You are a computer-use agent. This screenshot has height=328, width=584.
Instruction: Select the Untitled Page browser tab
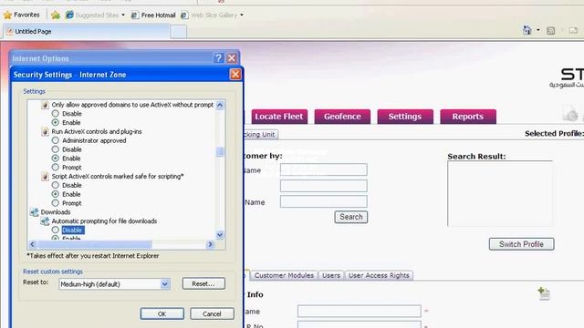point(87,32)
